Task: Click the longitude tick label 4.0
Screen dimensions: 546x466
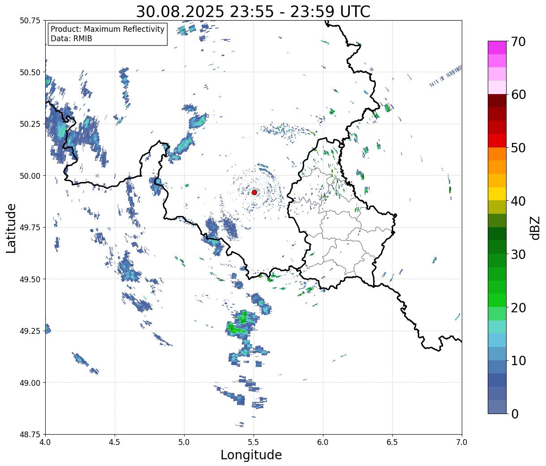Action: coord(45,442)
